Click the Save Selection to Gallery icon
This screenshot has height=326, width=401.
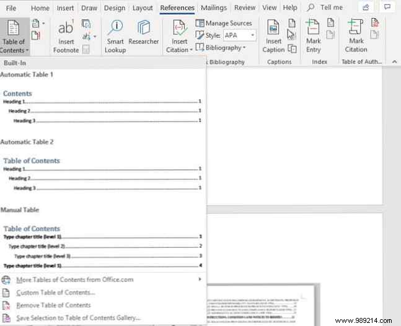point(6,319)
